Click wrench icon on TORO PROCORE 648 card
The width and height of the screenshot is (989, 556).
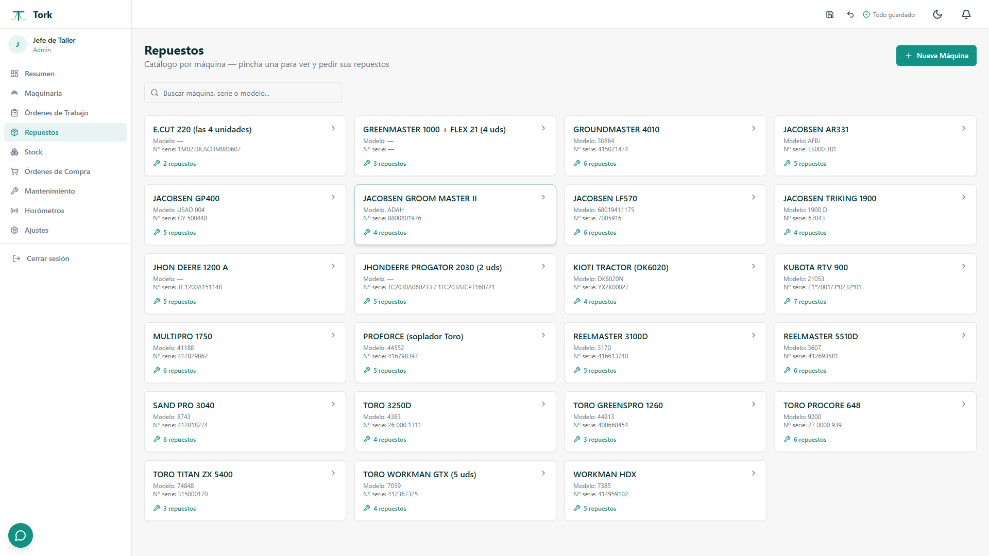(787, 439)
